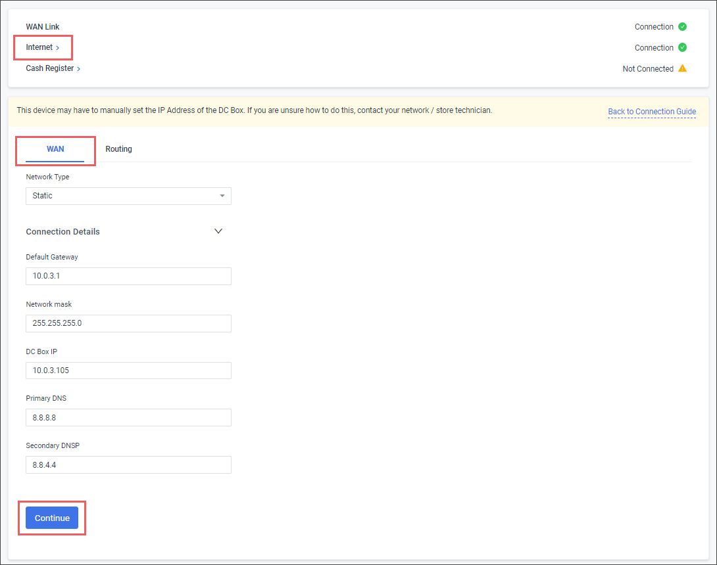Click the Default Gateway field 10.0.3.1
The height and width of the screenshot is (565, 717).
[128, 277]
